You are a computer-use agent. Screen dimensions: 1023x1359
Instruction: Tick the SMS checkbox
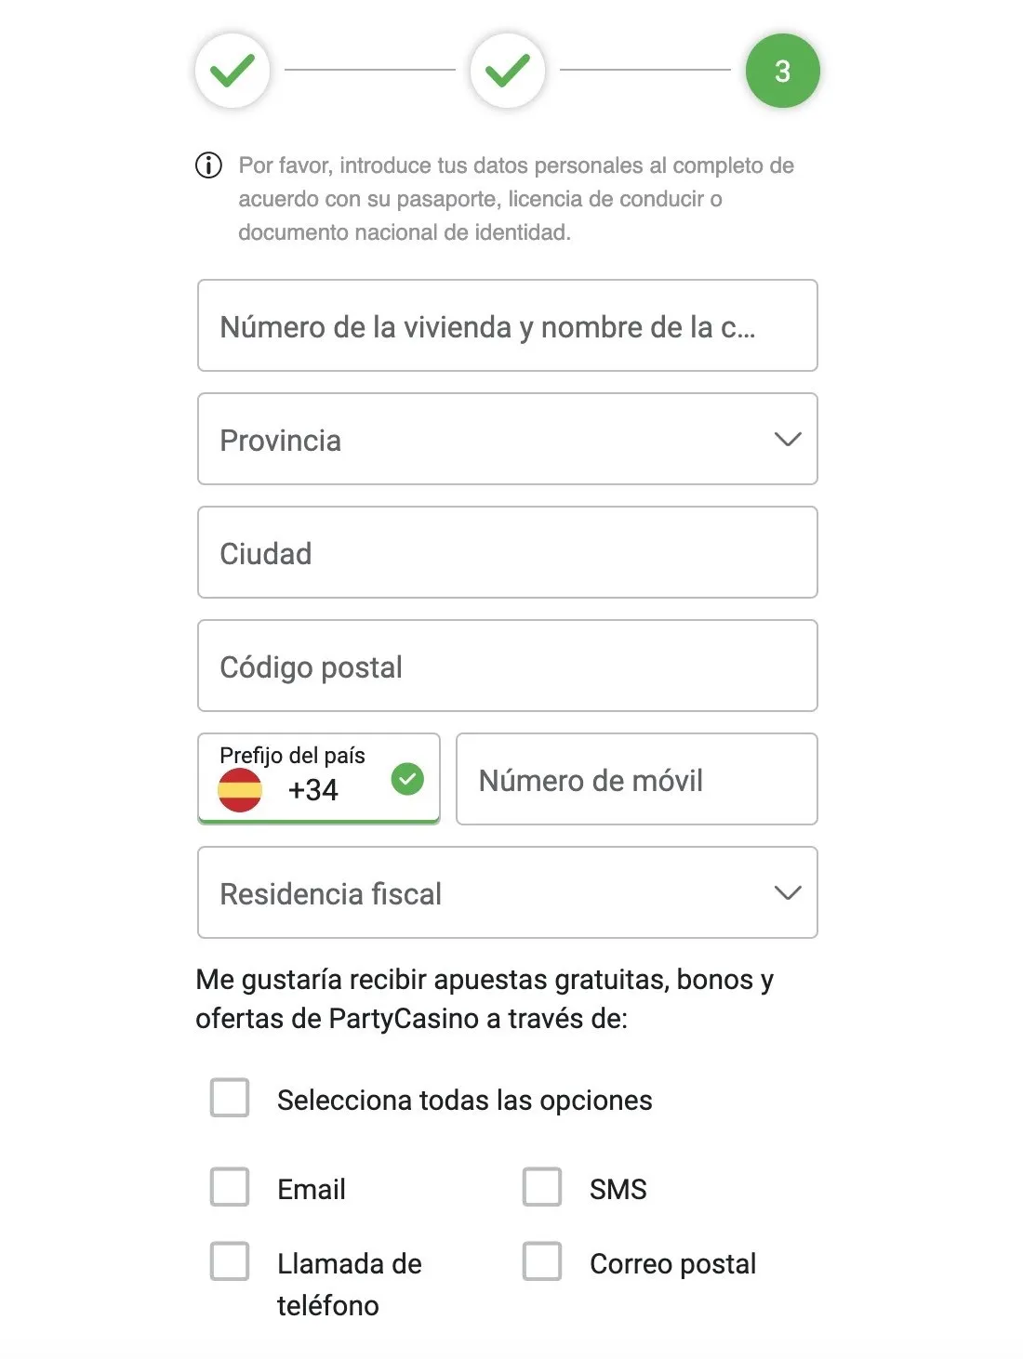coord(542,1187)
